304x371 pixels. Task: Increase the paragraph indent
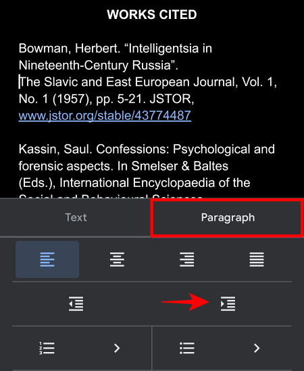[x=228, y=303]
